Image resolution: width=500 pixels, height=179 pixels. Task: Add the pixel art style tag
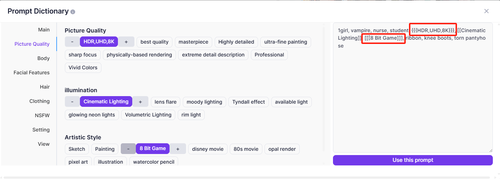pyautogui.click(x=78, y=162)
